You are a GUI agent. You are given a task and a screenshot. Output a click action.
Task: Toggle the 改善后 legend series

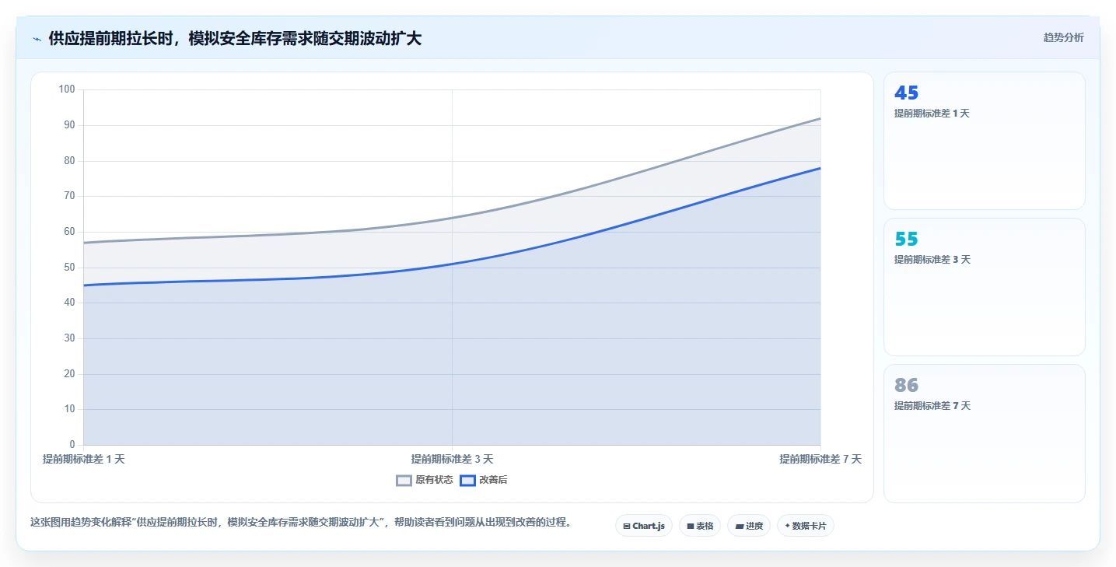pyautogui.click(x=484, y=480)
